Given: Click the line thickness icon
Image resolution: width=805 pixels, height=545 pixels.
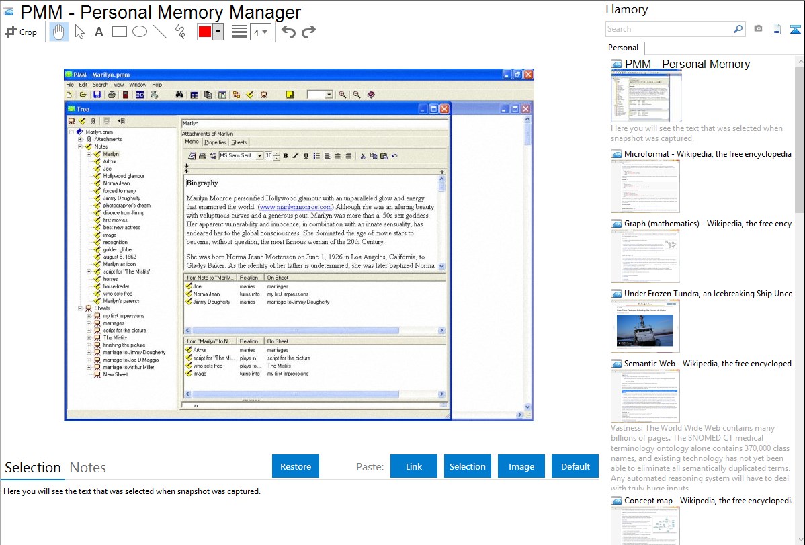Looking at the screenshot, I should 239,32.
